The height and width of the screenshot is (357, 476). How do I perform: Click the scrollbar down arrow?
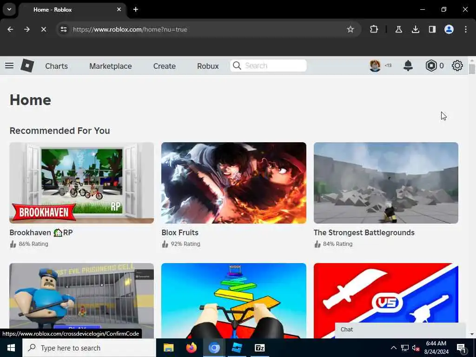click(471, 334)
